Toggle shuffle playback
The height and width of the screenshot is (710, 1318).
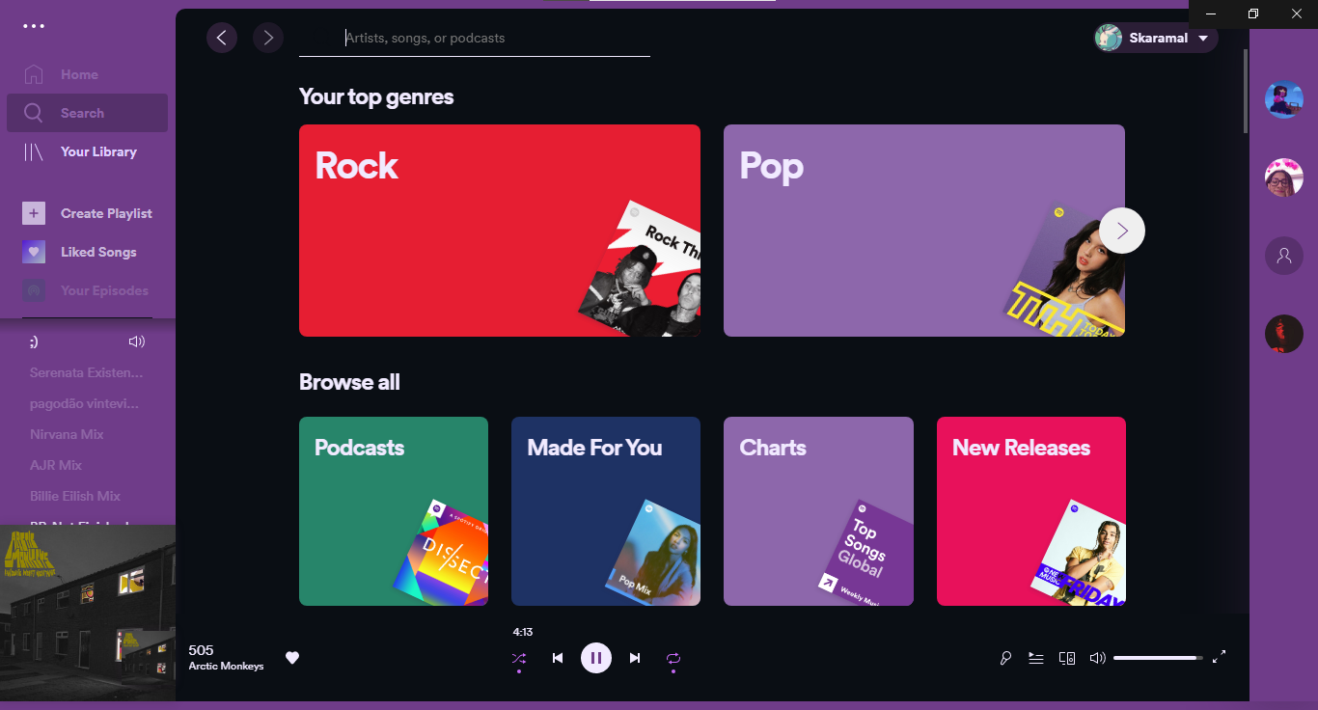(519, 658)
